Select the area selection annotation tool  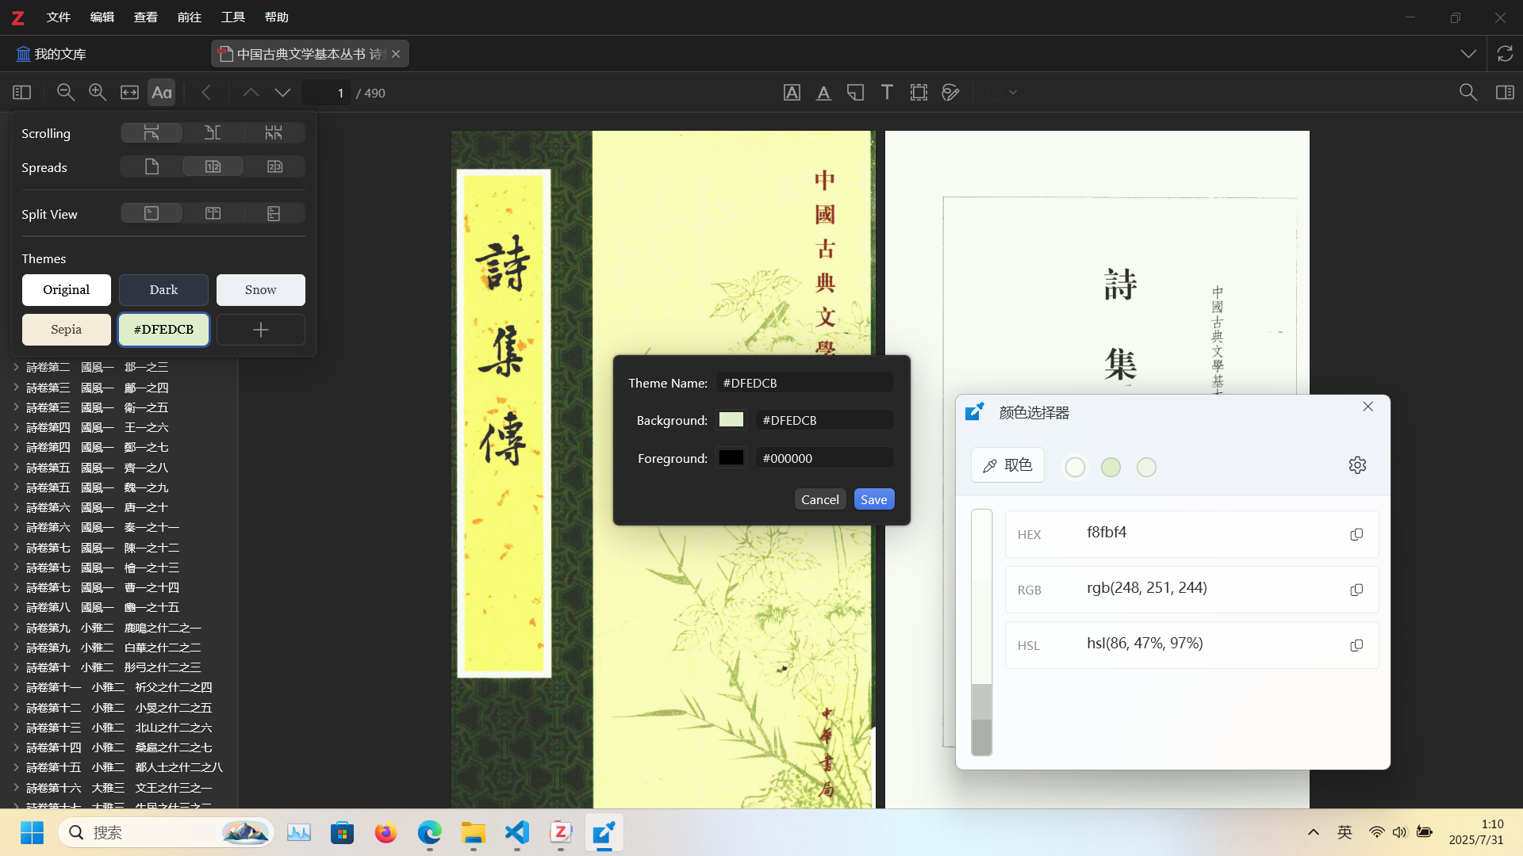point(919,93)
